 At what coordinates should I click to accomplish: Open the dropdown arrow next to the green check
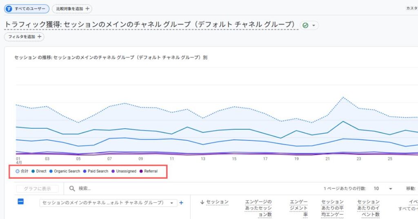(x=313, y=25)
